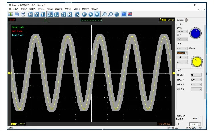Viewport: 214px width, 131px height.
Task: Click the yellow CH1 volts/div knob
Action: point(197,61)
